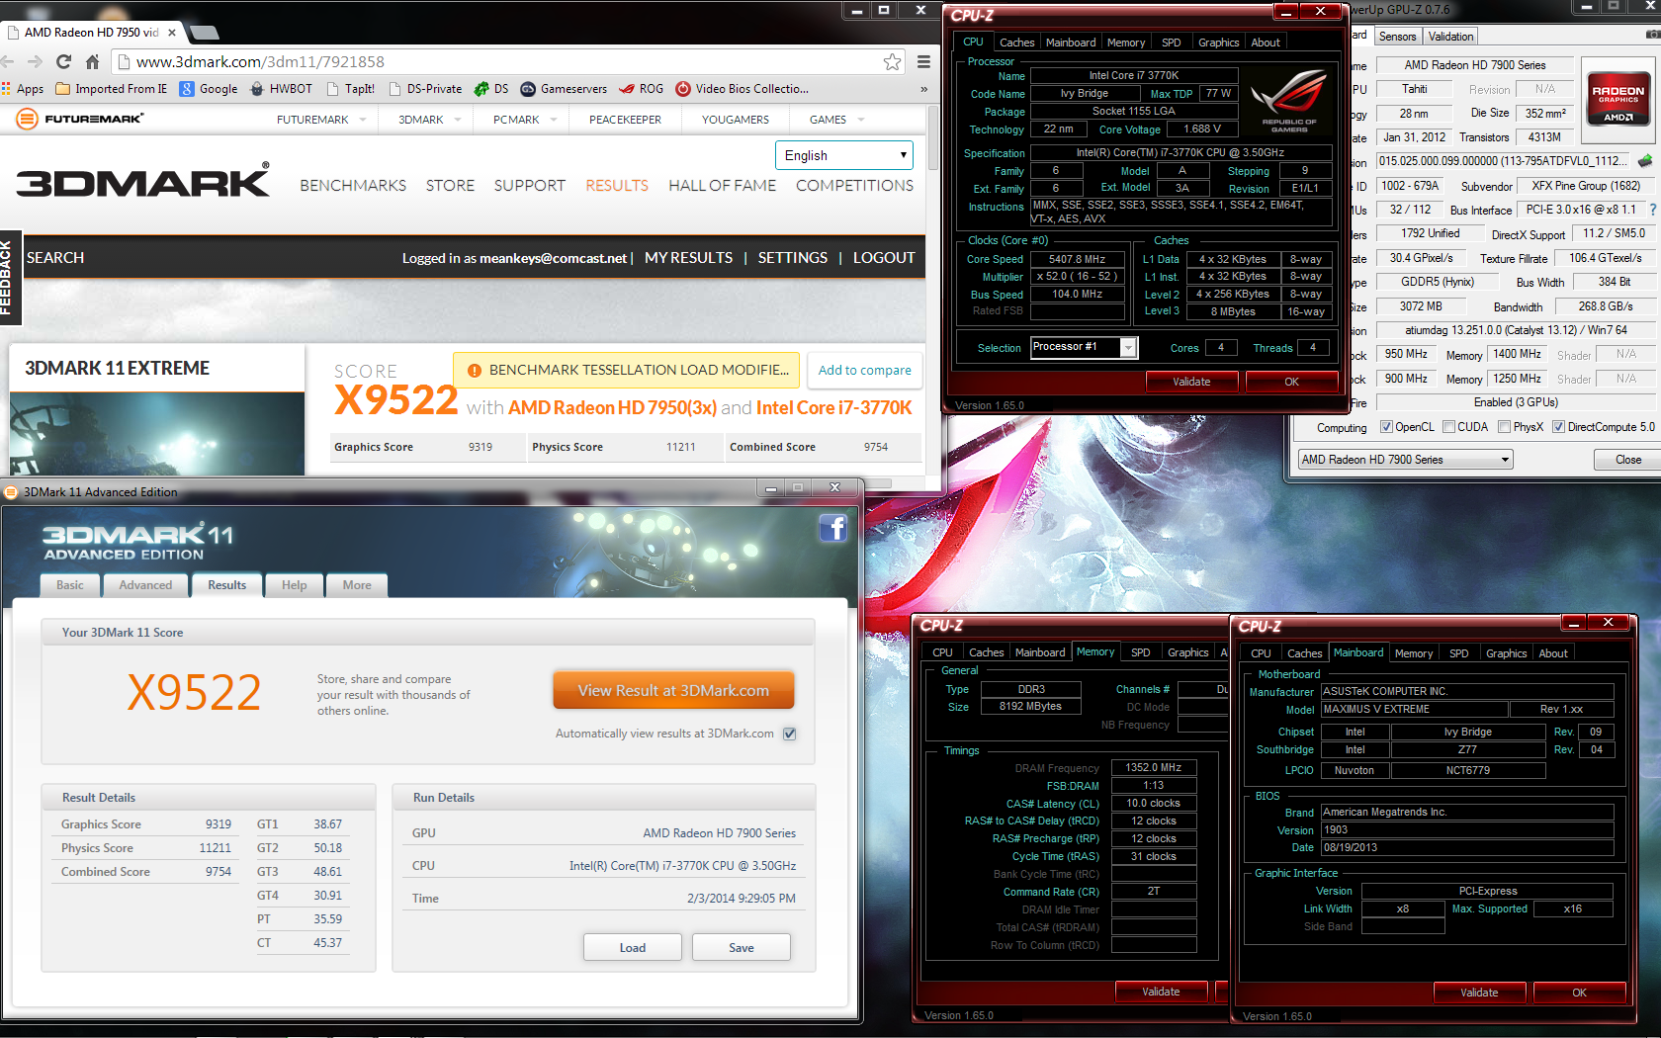Screen dimensions: 1661x1038
Task: Open Video Bios Collection bookmark
Action: [742, 89]
